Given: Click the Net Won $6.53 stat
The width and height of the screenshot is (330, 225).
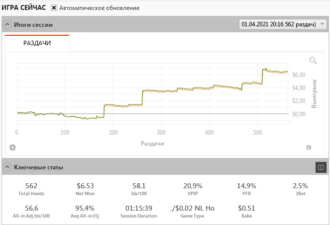Looking at the screenshot, I should pyautogui.click(x=85, y=189).
